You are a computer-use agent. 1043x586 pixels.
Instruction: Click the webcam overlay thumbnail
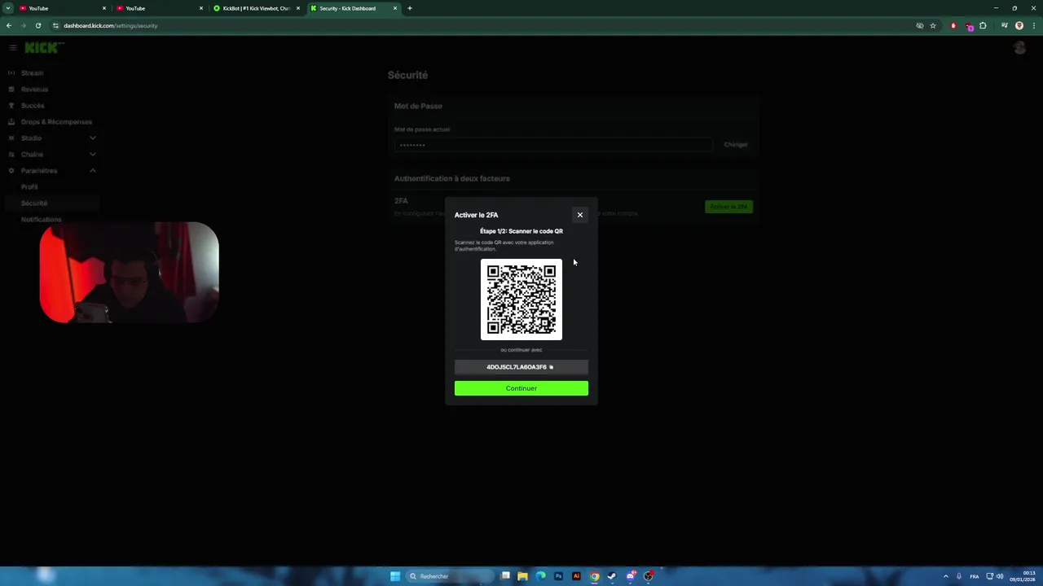129,273
